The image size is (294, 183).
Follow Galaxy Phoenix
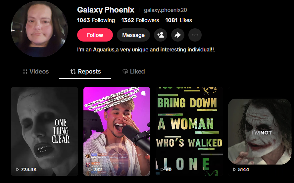tap(95, 35)
